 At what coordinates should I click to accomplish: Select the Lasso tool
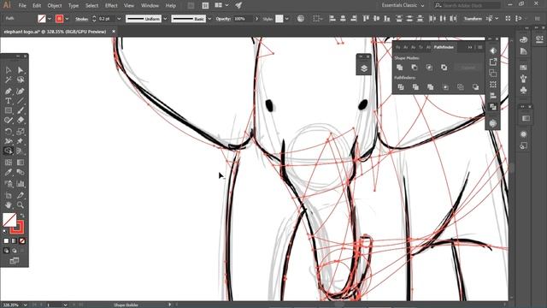[21, 80]
